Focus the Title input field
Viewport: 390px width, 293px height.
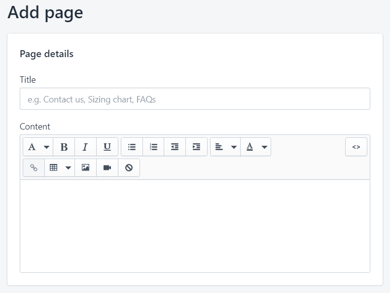pos(195,98)
